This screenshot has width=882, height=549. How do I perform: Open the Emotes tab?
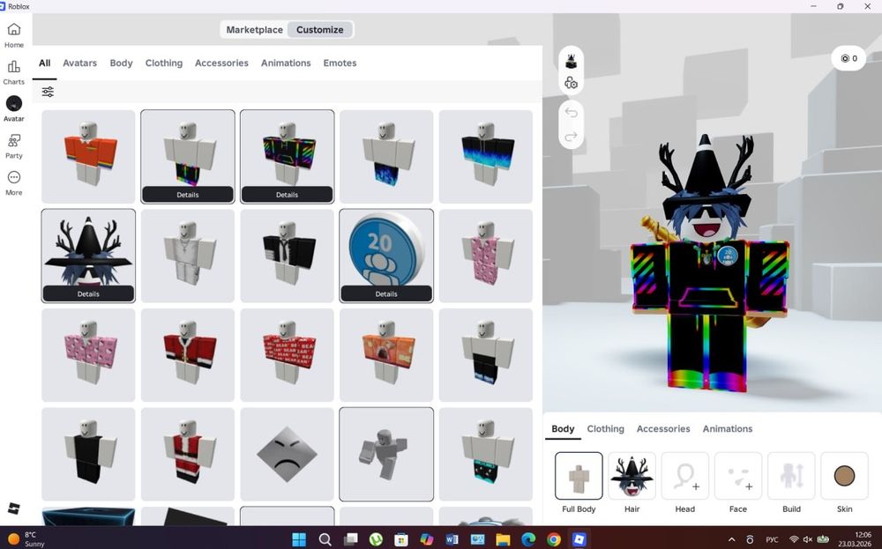click(x=340, y=63)
